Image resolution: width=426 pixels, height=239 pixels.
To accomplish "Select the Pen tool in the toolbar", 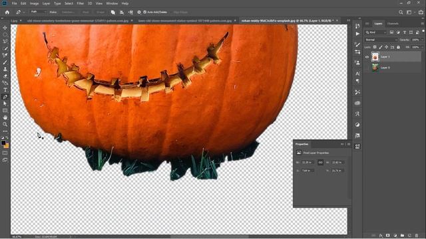I will [x=5, y=97].
